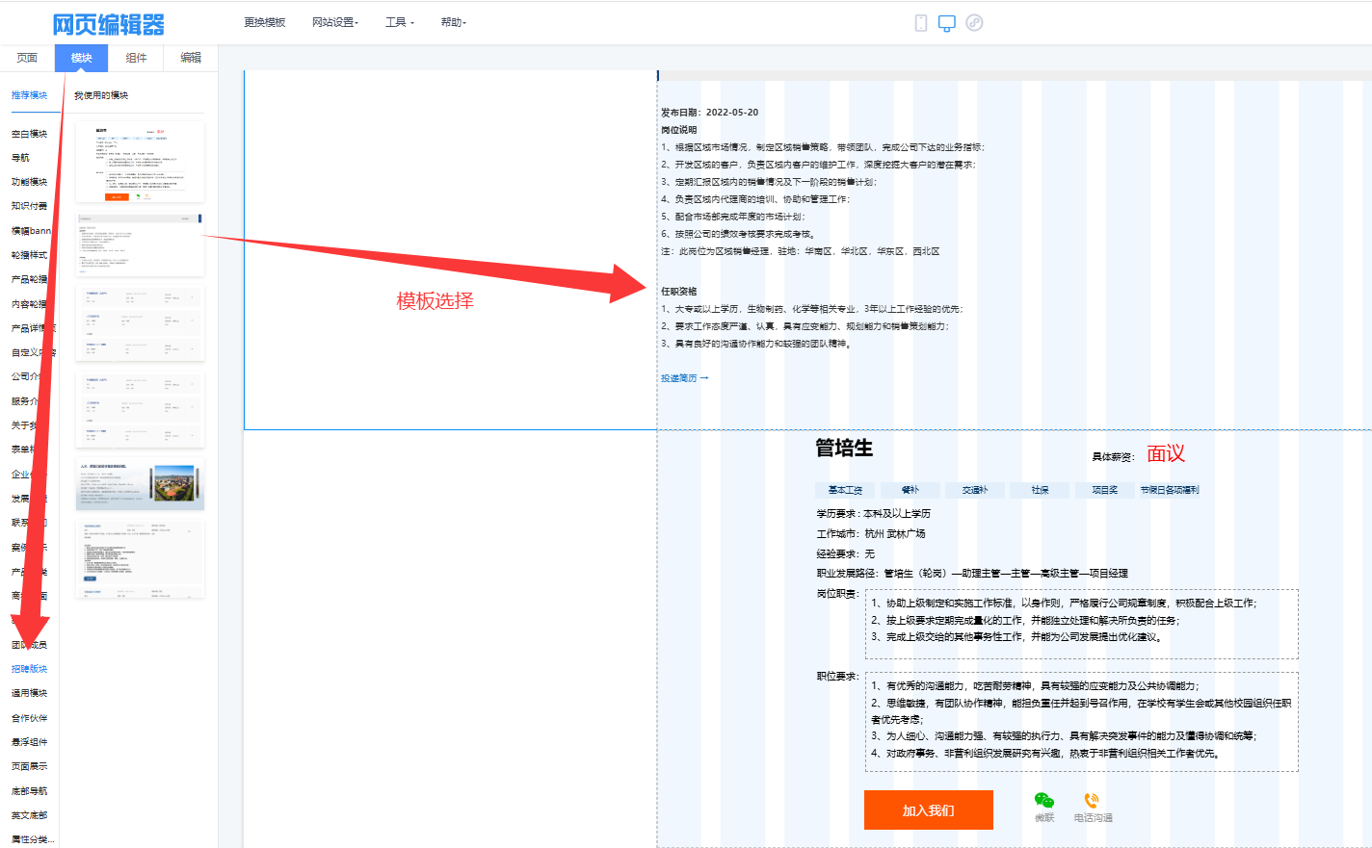Image resolution: width=1372 pixels, height=848 pixels.
Task: Click the 节假日各项福利 benefit tag
Action: (1170, 490)
